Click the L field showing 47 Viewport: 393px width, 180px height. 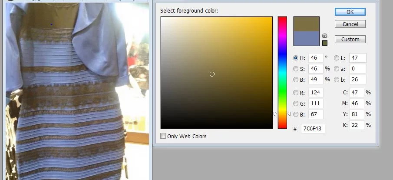[358, 58]
